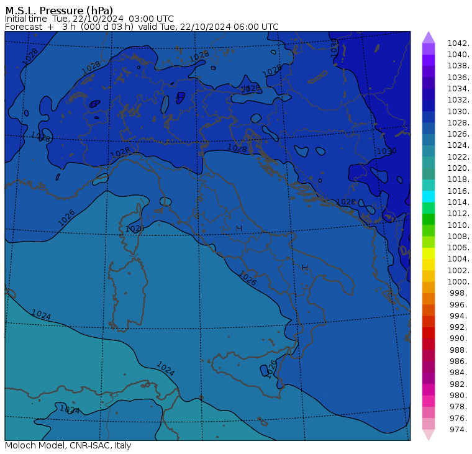
Task: Click the colorbar label "1008."
Action: [x=458, y=237]
